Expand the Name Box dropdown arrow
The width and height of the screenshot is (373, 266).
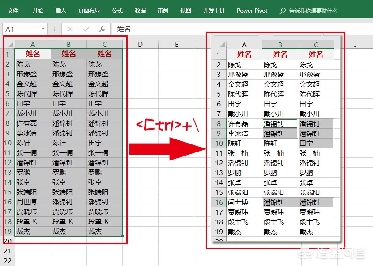pos(43,29)
